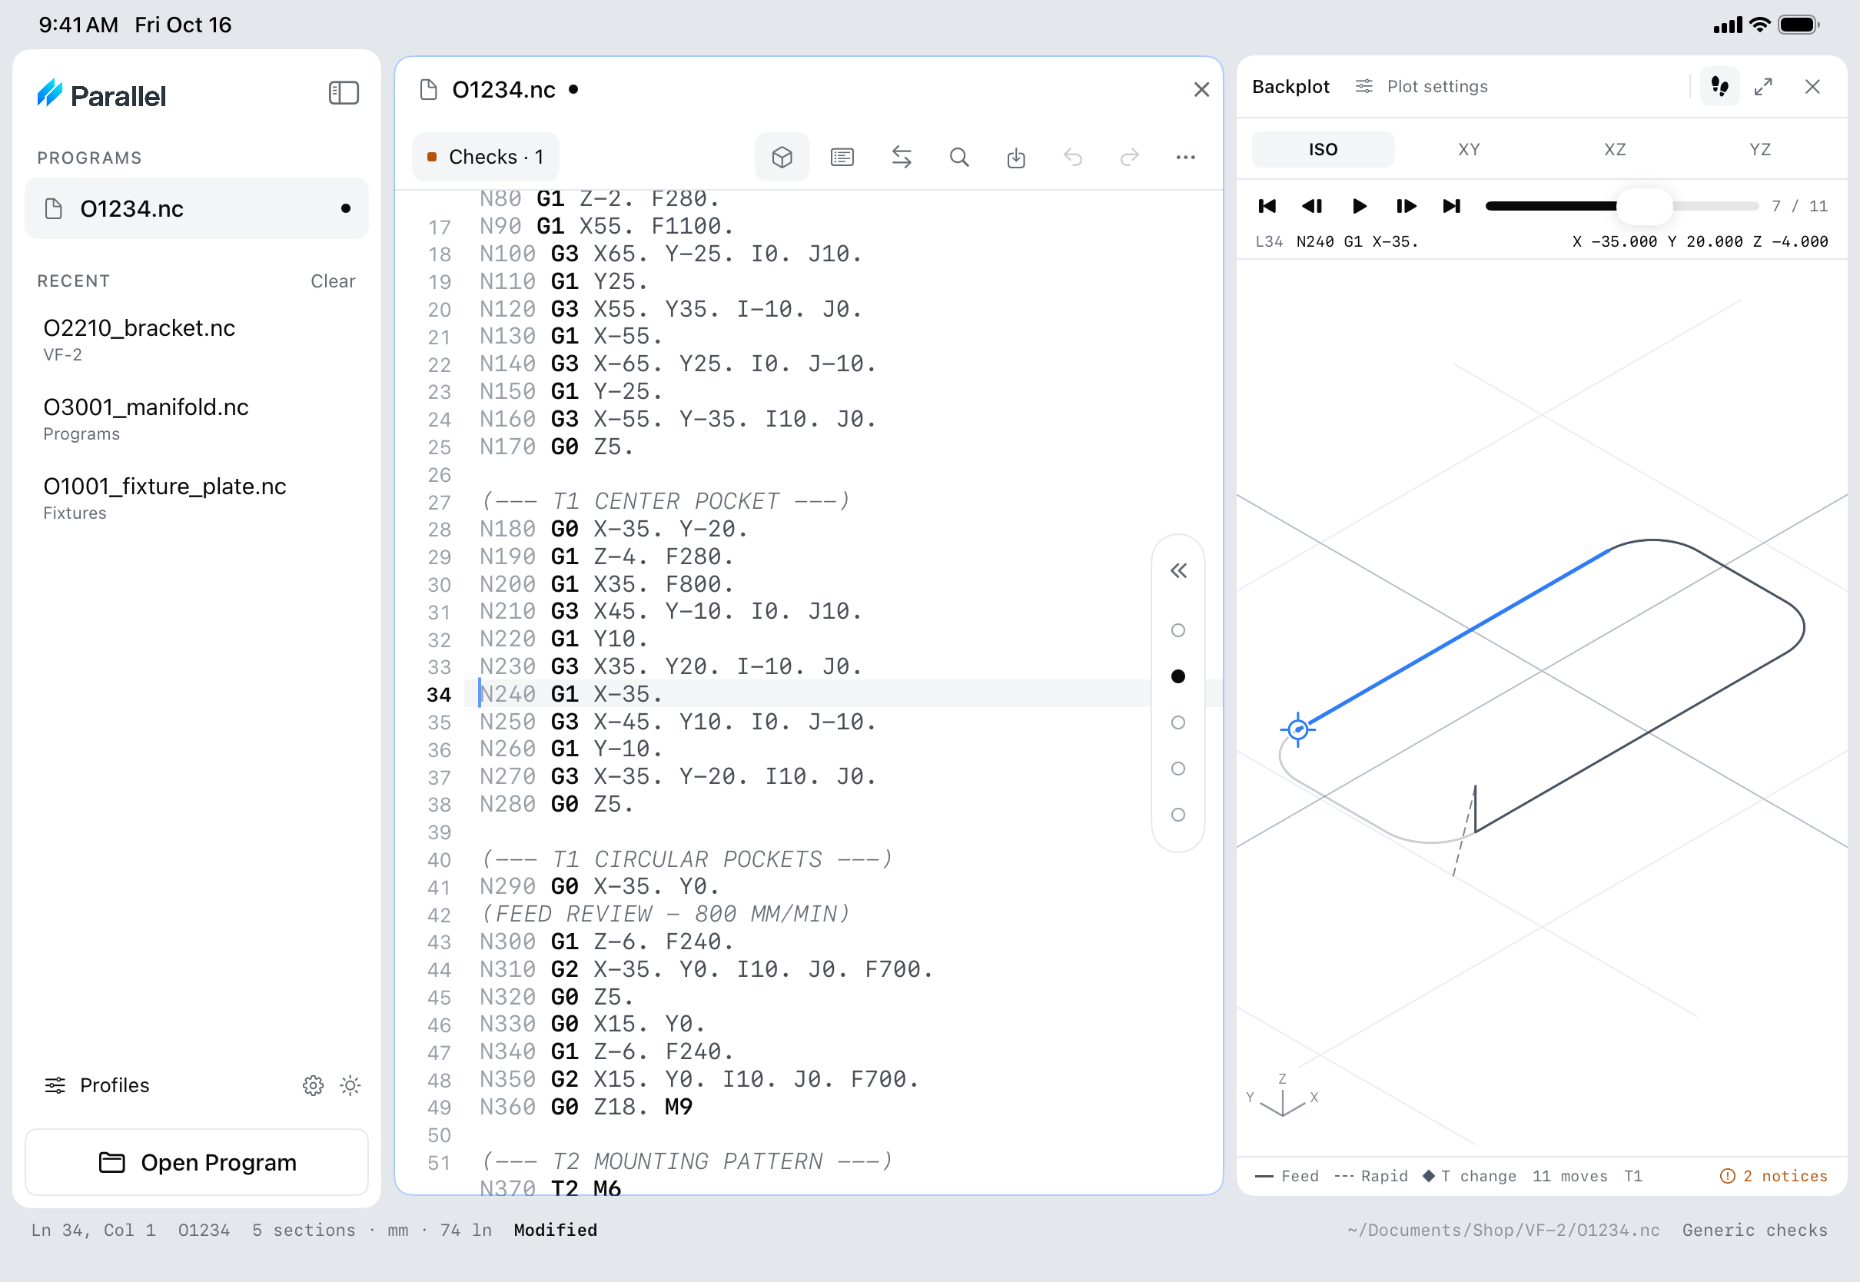Skip to first backplot move
1860x1282 pixels.
tap(1267, 207)
